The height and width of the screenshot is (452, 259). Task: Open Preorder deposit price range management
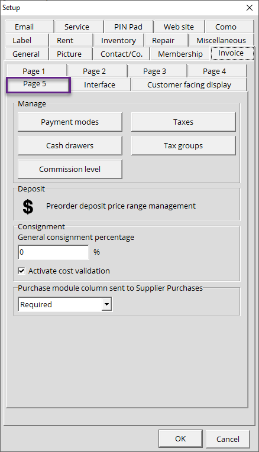pos(121,206)
